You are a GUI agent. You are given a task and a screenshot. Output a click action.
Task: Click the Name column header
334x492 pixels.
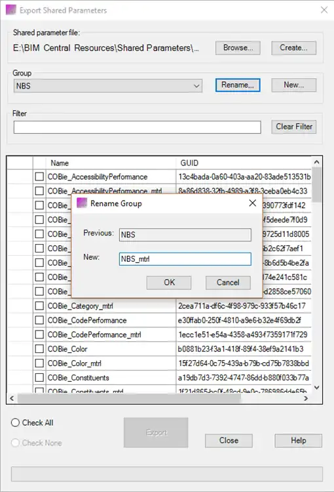[x=111, y=163]
